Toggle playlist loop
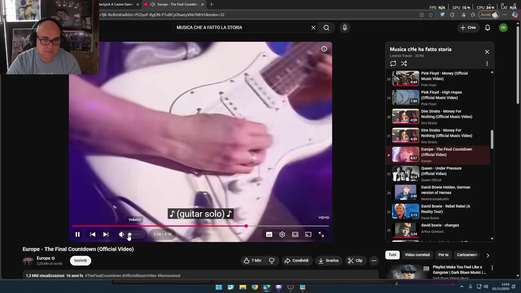 (x=393, y=63)
